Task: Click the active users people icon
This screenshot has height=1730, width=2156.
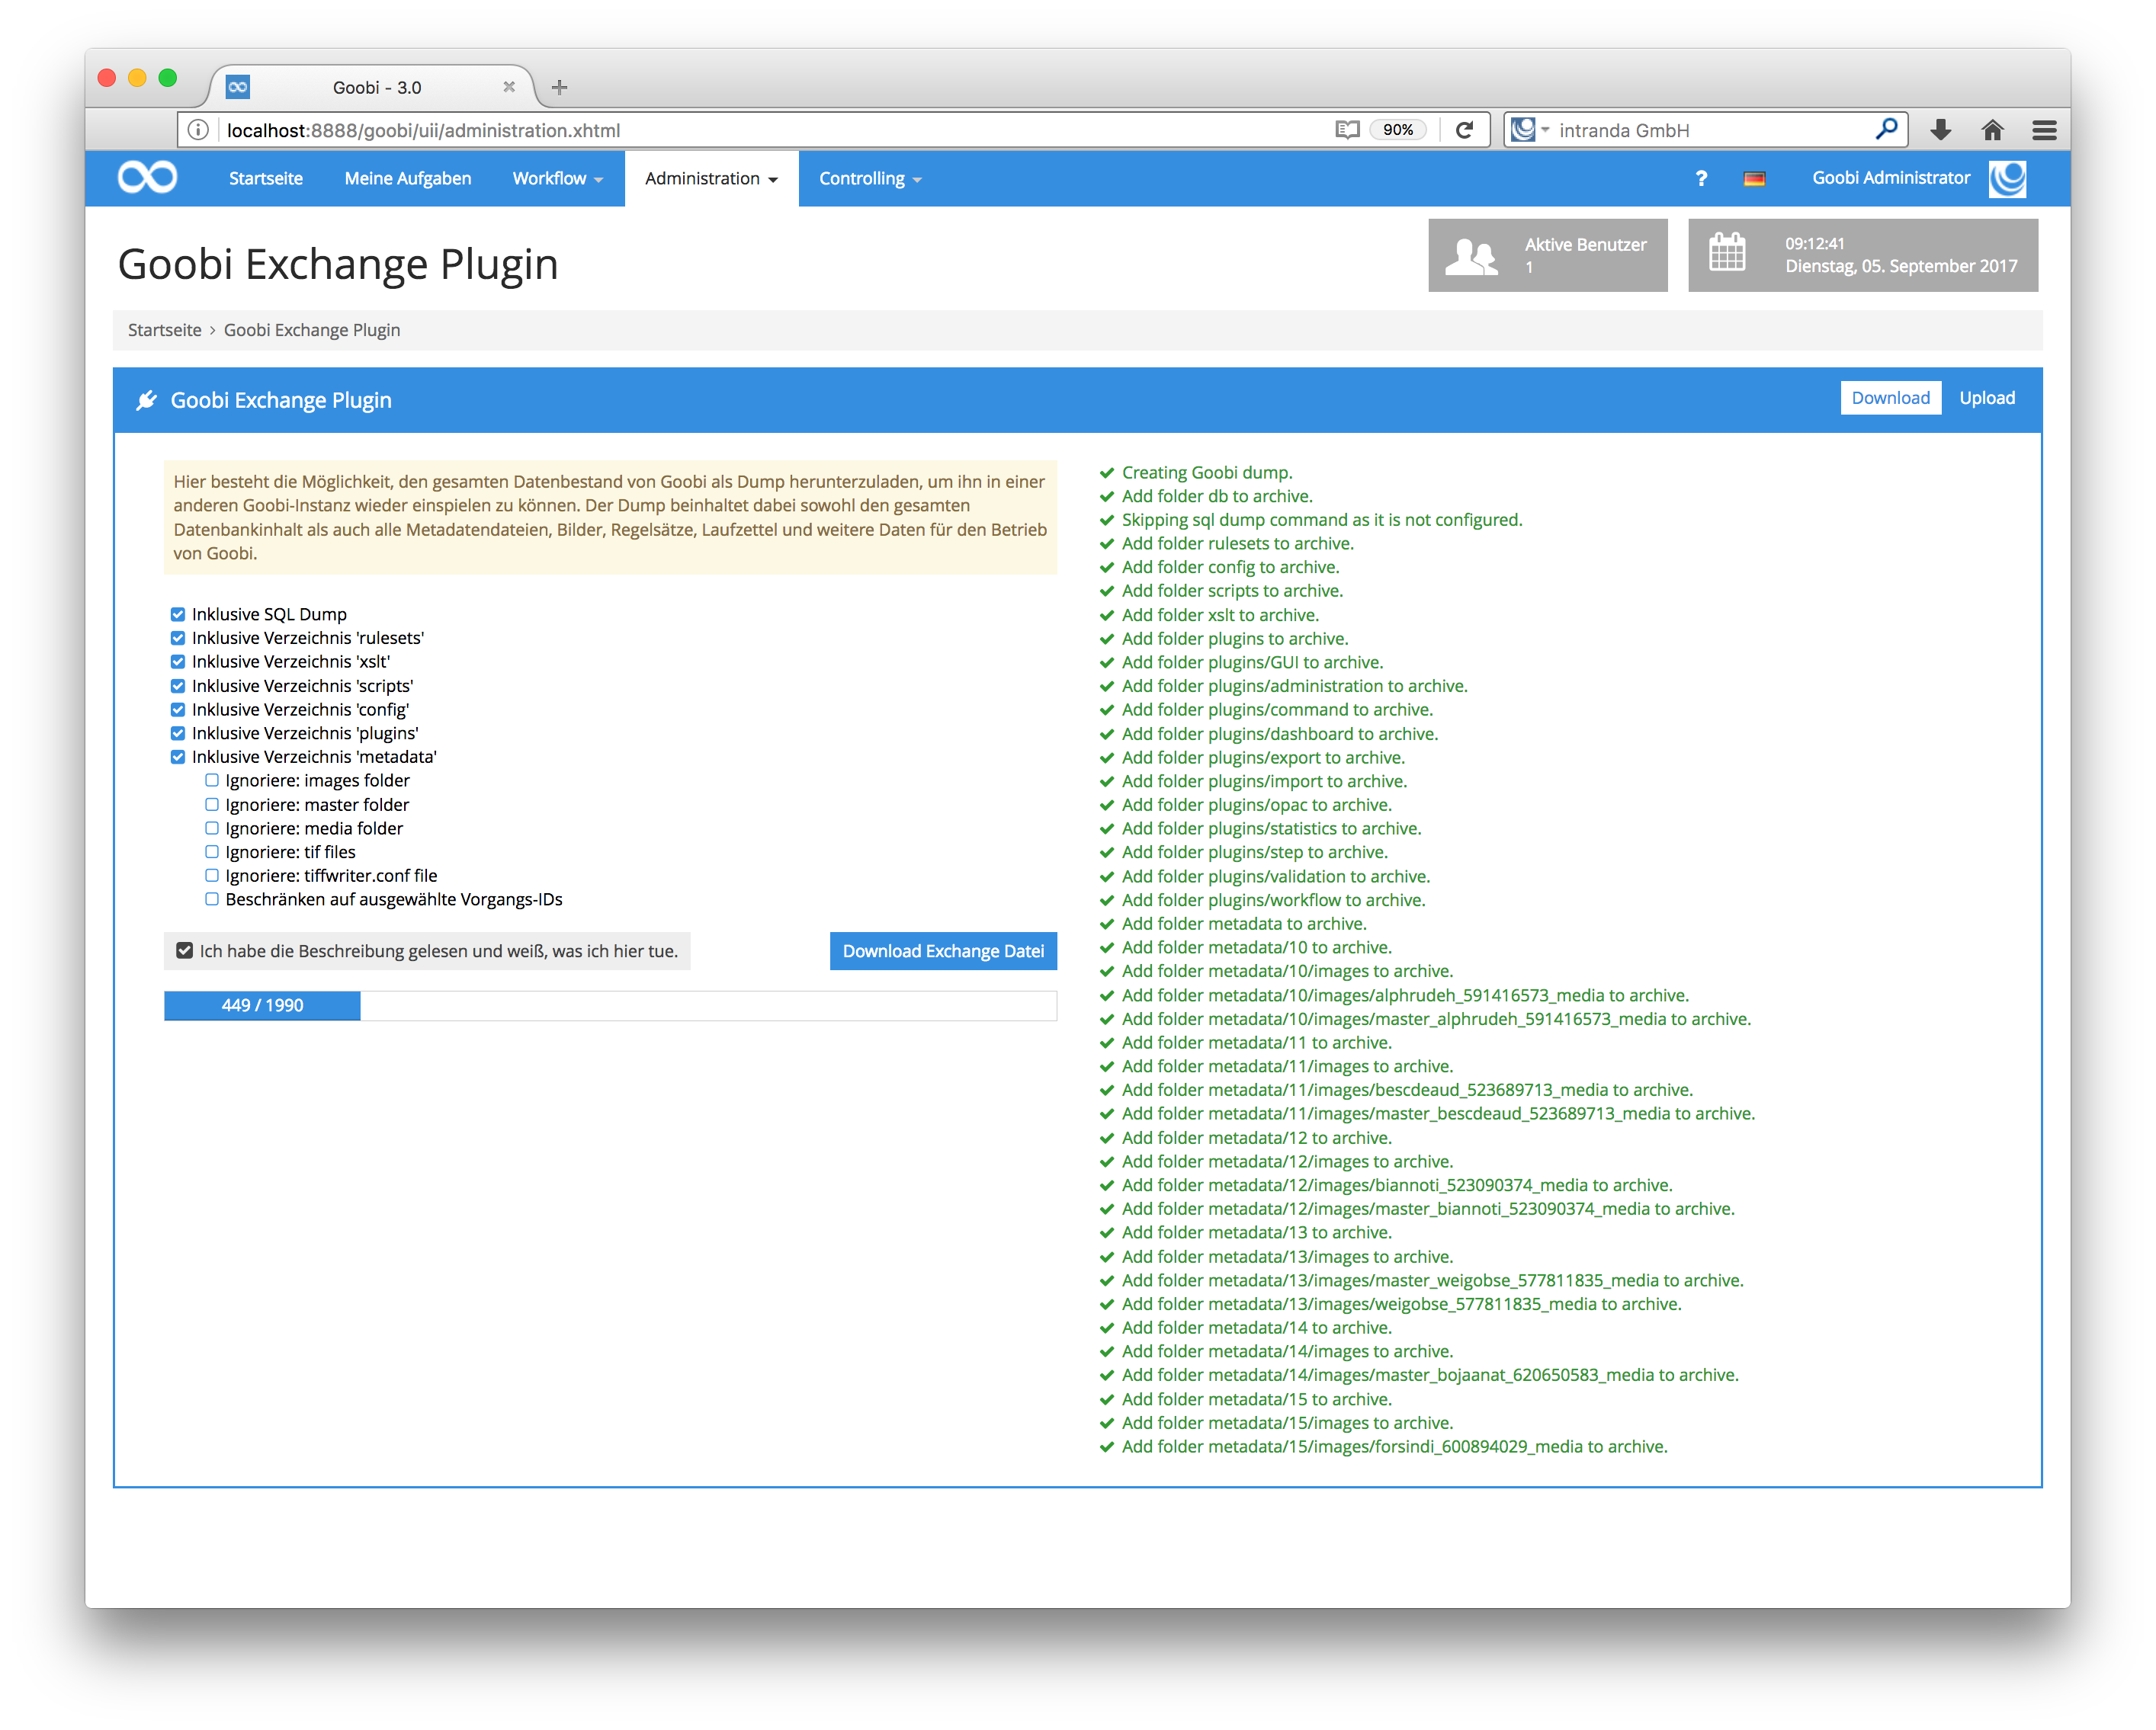Action: tap(1471, 256)
